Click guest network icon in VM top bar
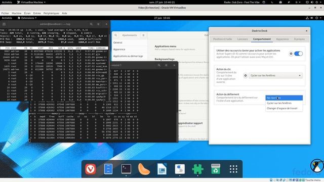The image size is (324, 182). point(307,18)
